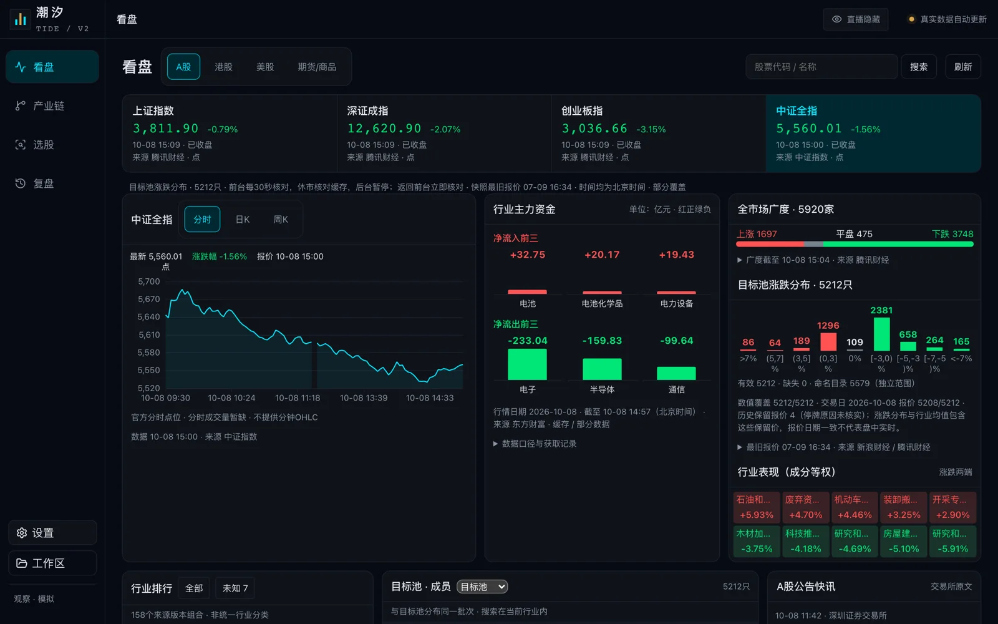The width and height of the screenshot is (998, 624).
Task: Filter industry ranking by 全部
Action: point(194,588)
